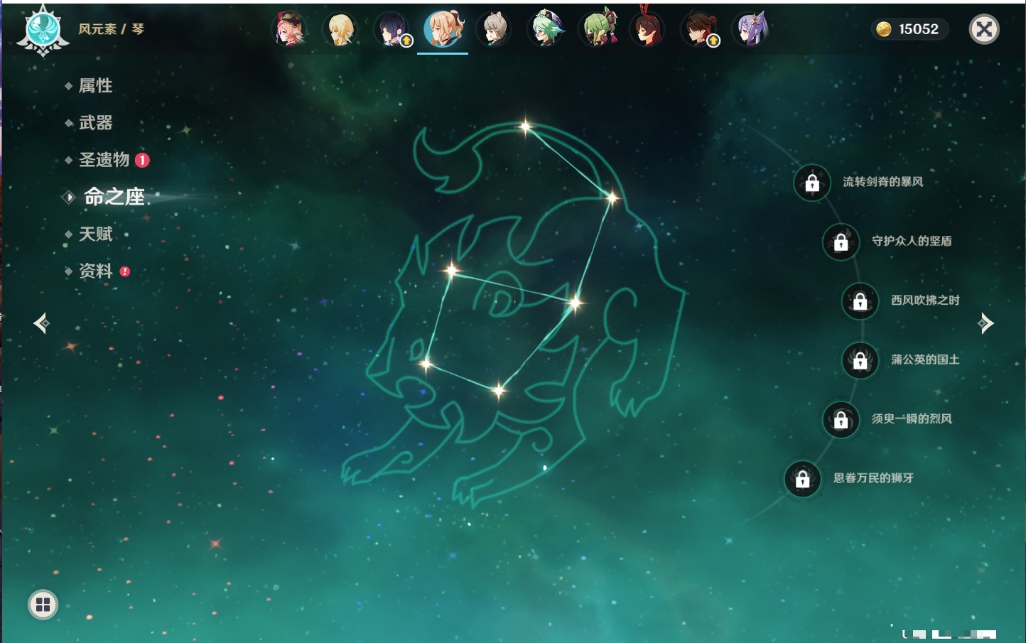Go to previous character with left arrow
The width and height of the screenshot is (1026, 643).
coord(41,323)
